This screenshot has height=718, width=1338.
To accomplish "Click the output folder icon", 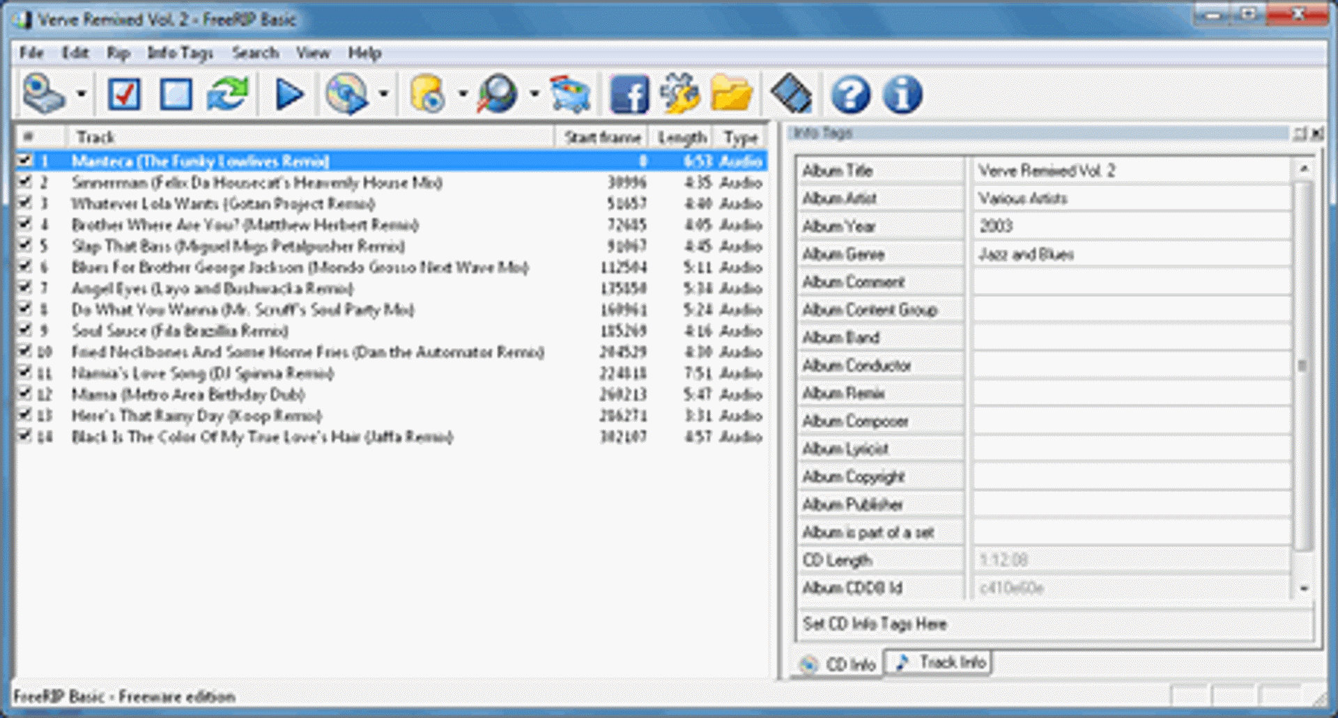I will tap(731, 94).
